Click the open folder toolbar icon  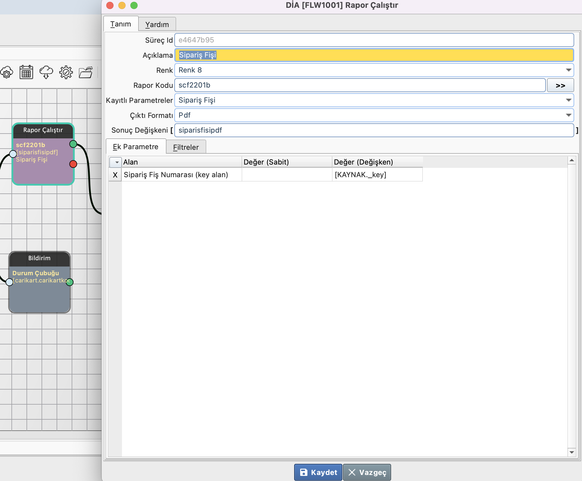(86, 72)
